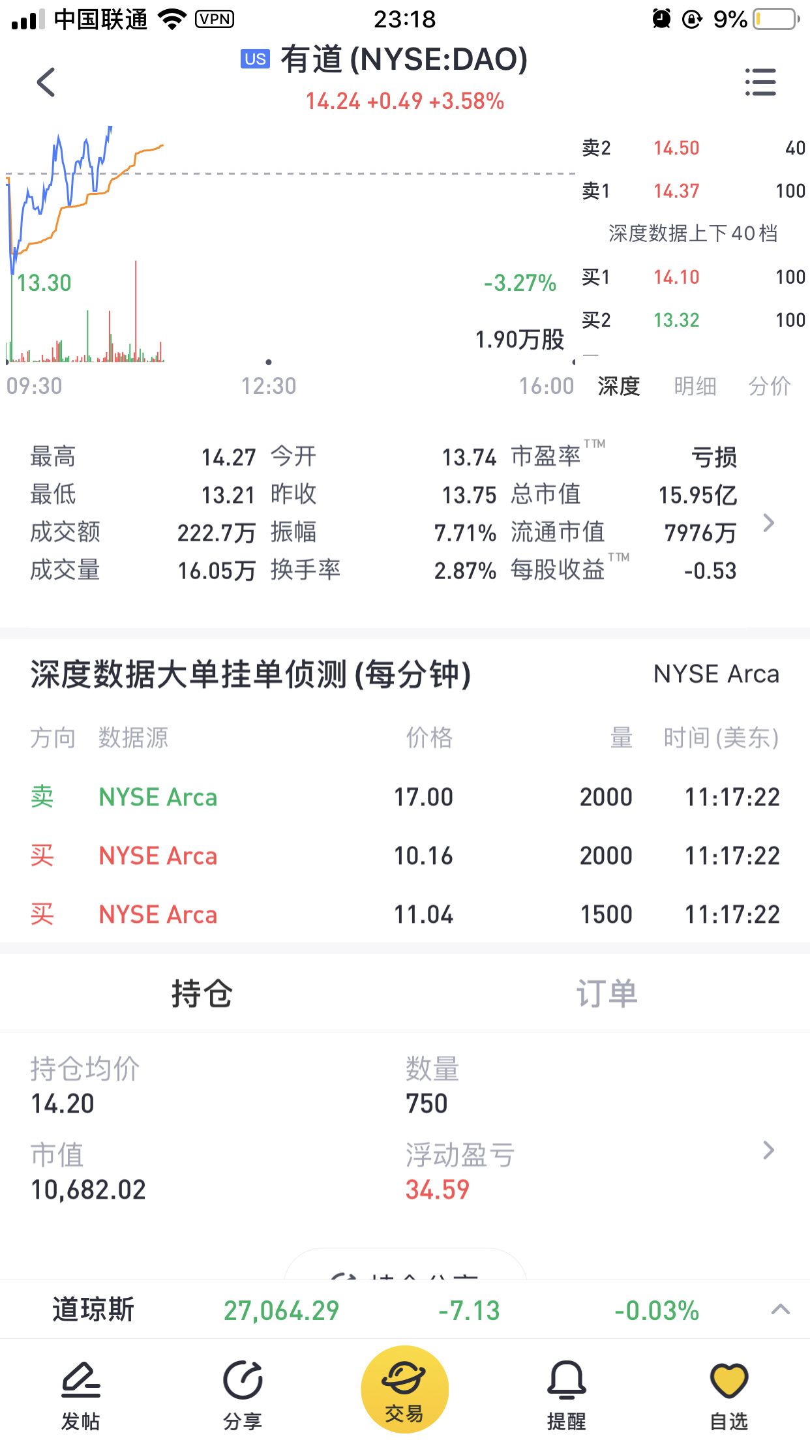Tap the floating P&L value 34.59
810x1440 pixels.
coord(438,1190)
